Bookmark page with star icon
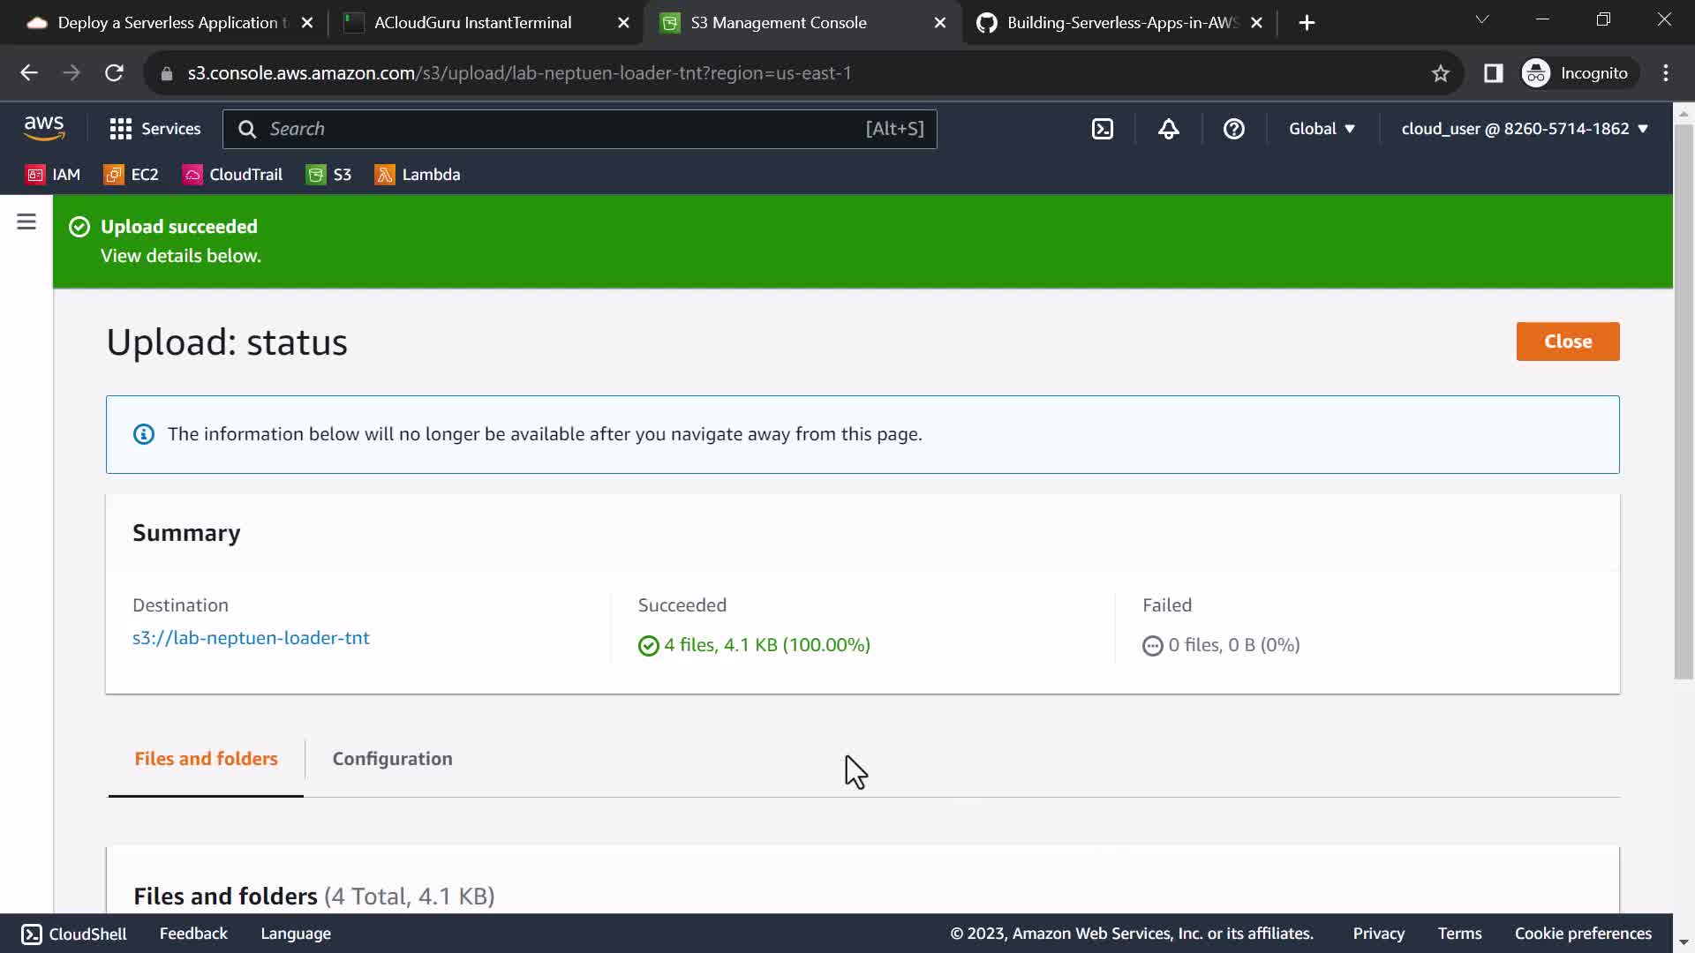Viewport: 1695px width, 953px height. tap(1440, 73)
